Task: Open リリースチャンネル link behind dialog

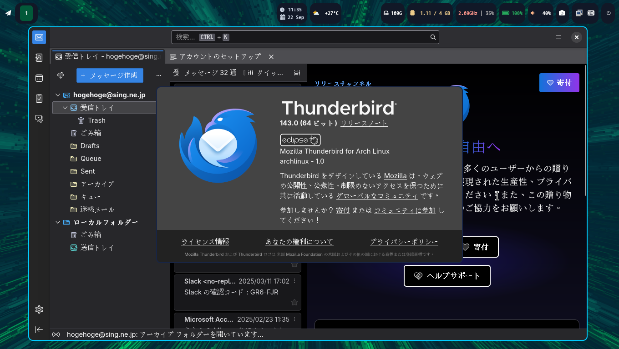Action: (343, 84)
